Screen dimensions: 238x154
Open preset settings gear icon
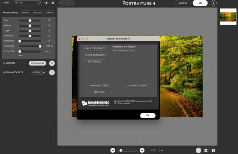click(x=53, y=3)
